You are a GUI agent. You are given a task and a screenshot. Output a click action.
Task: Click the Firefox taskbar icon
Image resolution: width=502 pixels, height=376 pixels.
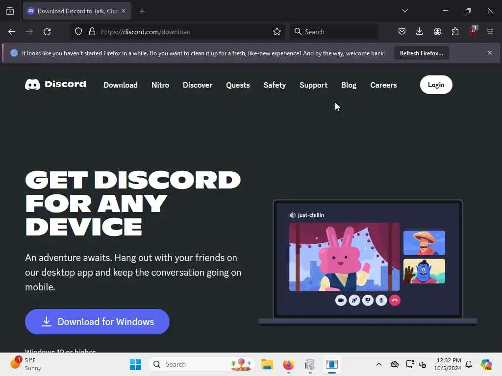point(288,364)
